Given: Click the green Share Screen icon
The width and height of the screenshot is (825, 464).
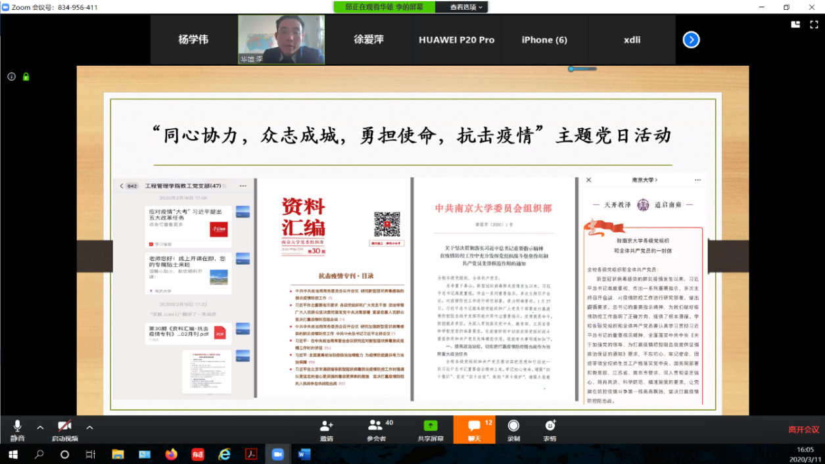Looking at the screenshot, I should (x=430, y=429).
